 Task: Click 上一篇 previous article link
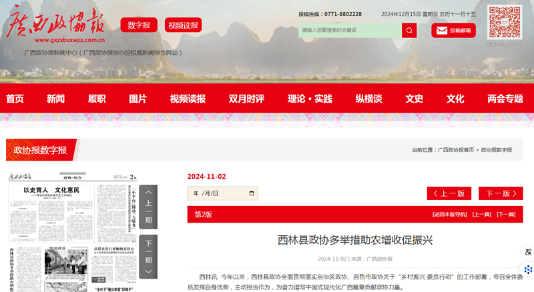[x=481, y=215]
